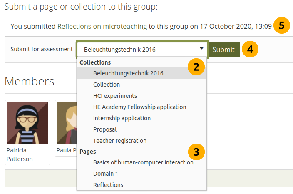This screenshot has width=293, height=194.
Task: Select Teacher registration collection
Action: [120, 141]
